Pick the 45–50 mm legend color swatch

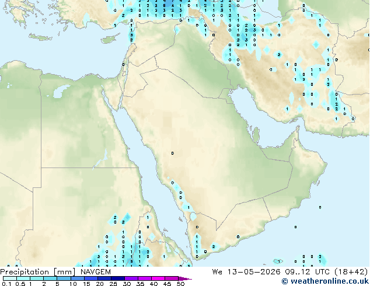172,278
